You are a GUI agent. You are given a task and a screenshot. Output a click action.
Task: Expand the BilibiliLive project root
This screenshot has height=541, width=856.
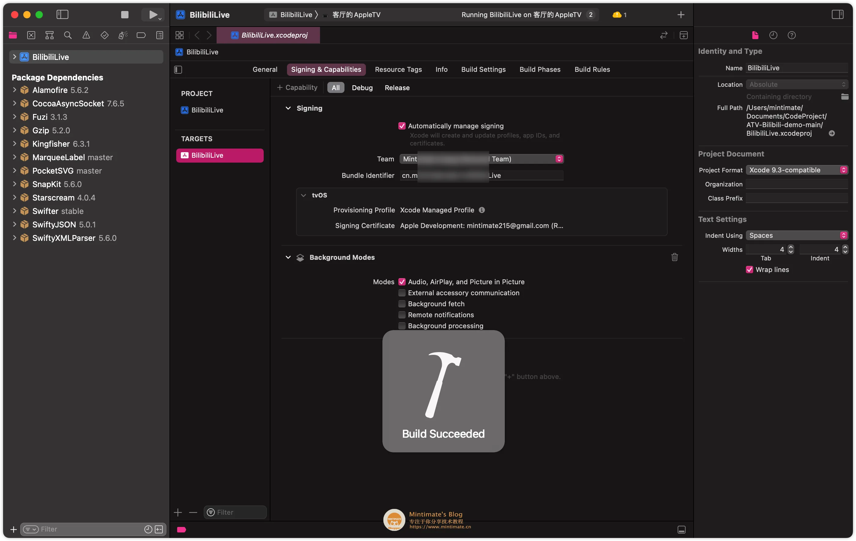point(14,57)
